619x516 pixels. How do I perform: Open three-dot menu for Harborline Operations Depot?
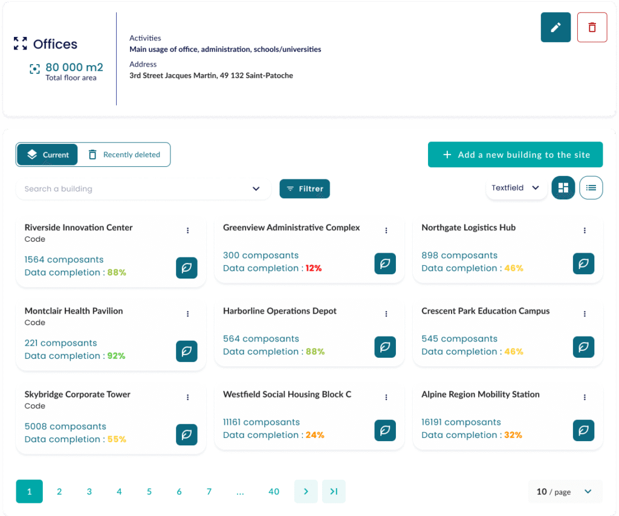386,314
